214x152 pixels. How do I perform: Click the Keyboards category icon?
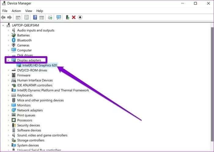pos(13,95)
